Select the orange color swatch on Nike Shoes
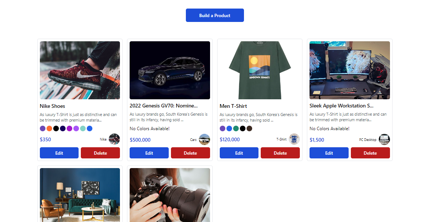 49,129
